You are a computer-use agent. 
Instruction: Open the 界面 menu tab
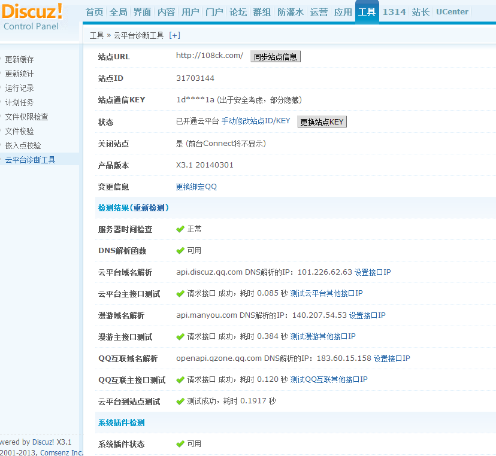tap(142, 12)
